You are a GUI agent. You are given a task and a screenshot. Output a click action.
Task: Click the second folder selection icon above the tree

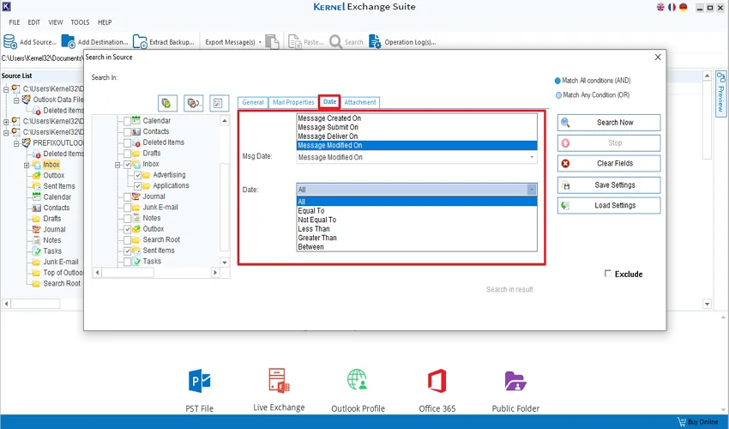tap(194, 103)
